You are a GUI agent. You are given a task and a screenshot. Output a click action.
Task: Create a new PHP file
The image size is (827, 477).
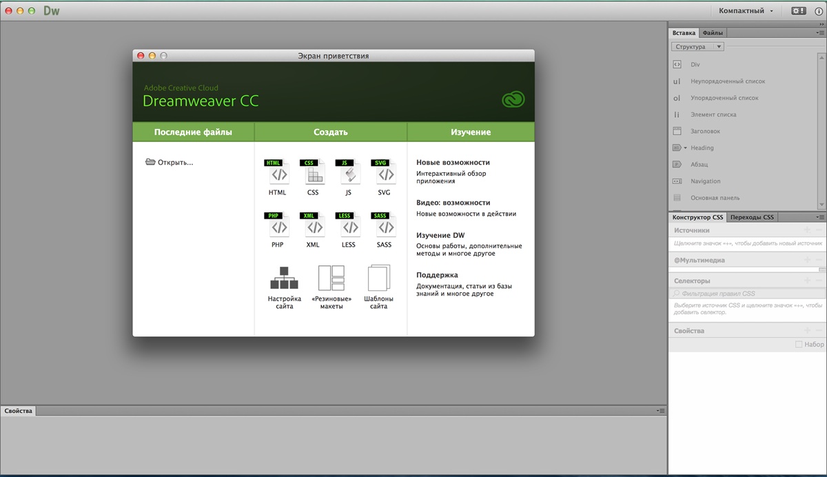(278, 230)
